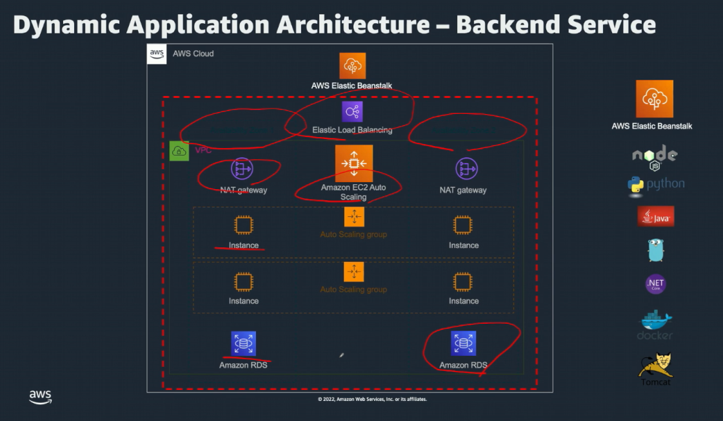This screenshot has width=723, height=421.
Task: Click the Python logo
Action: tap(655, 185)
